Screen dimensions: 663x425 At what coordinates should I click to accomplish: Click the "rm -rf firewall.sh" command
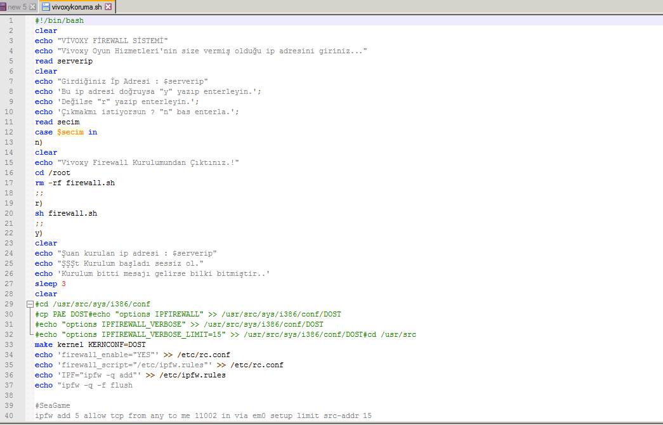click(x=75, y=183)
